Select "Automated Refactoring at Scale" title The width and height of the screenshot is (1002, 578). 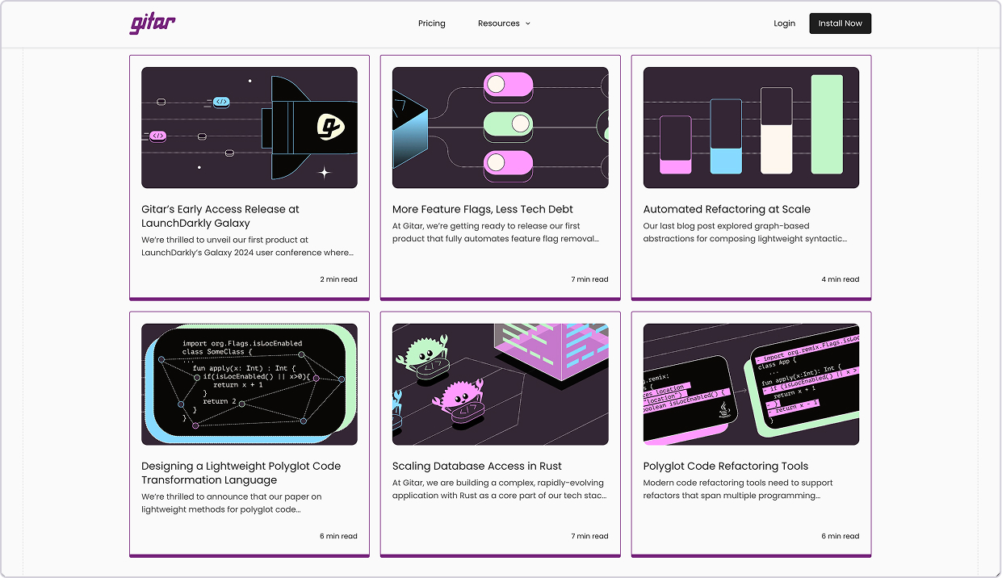727,209
